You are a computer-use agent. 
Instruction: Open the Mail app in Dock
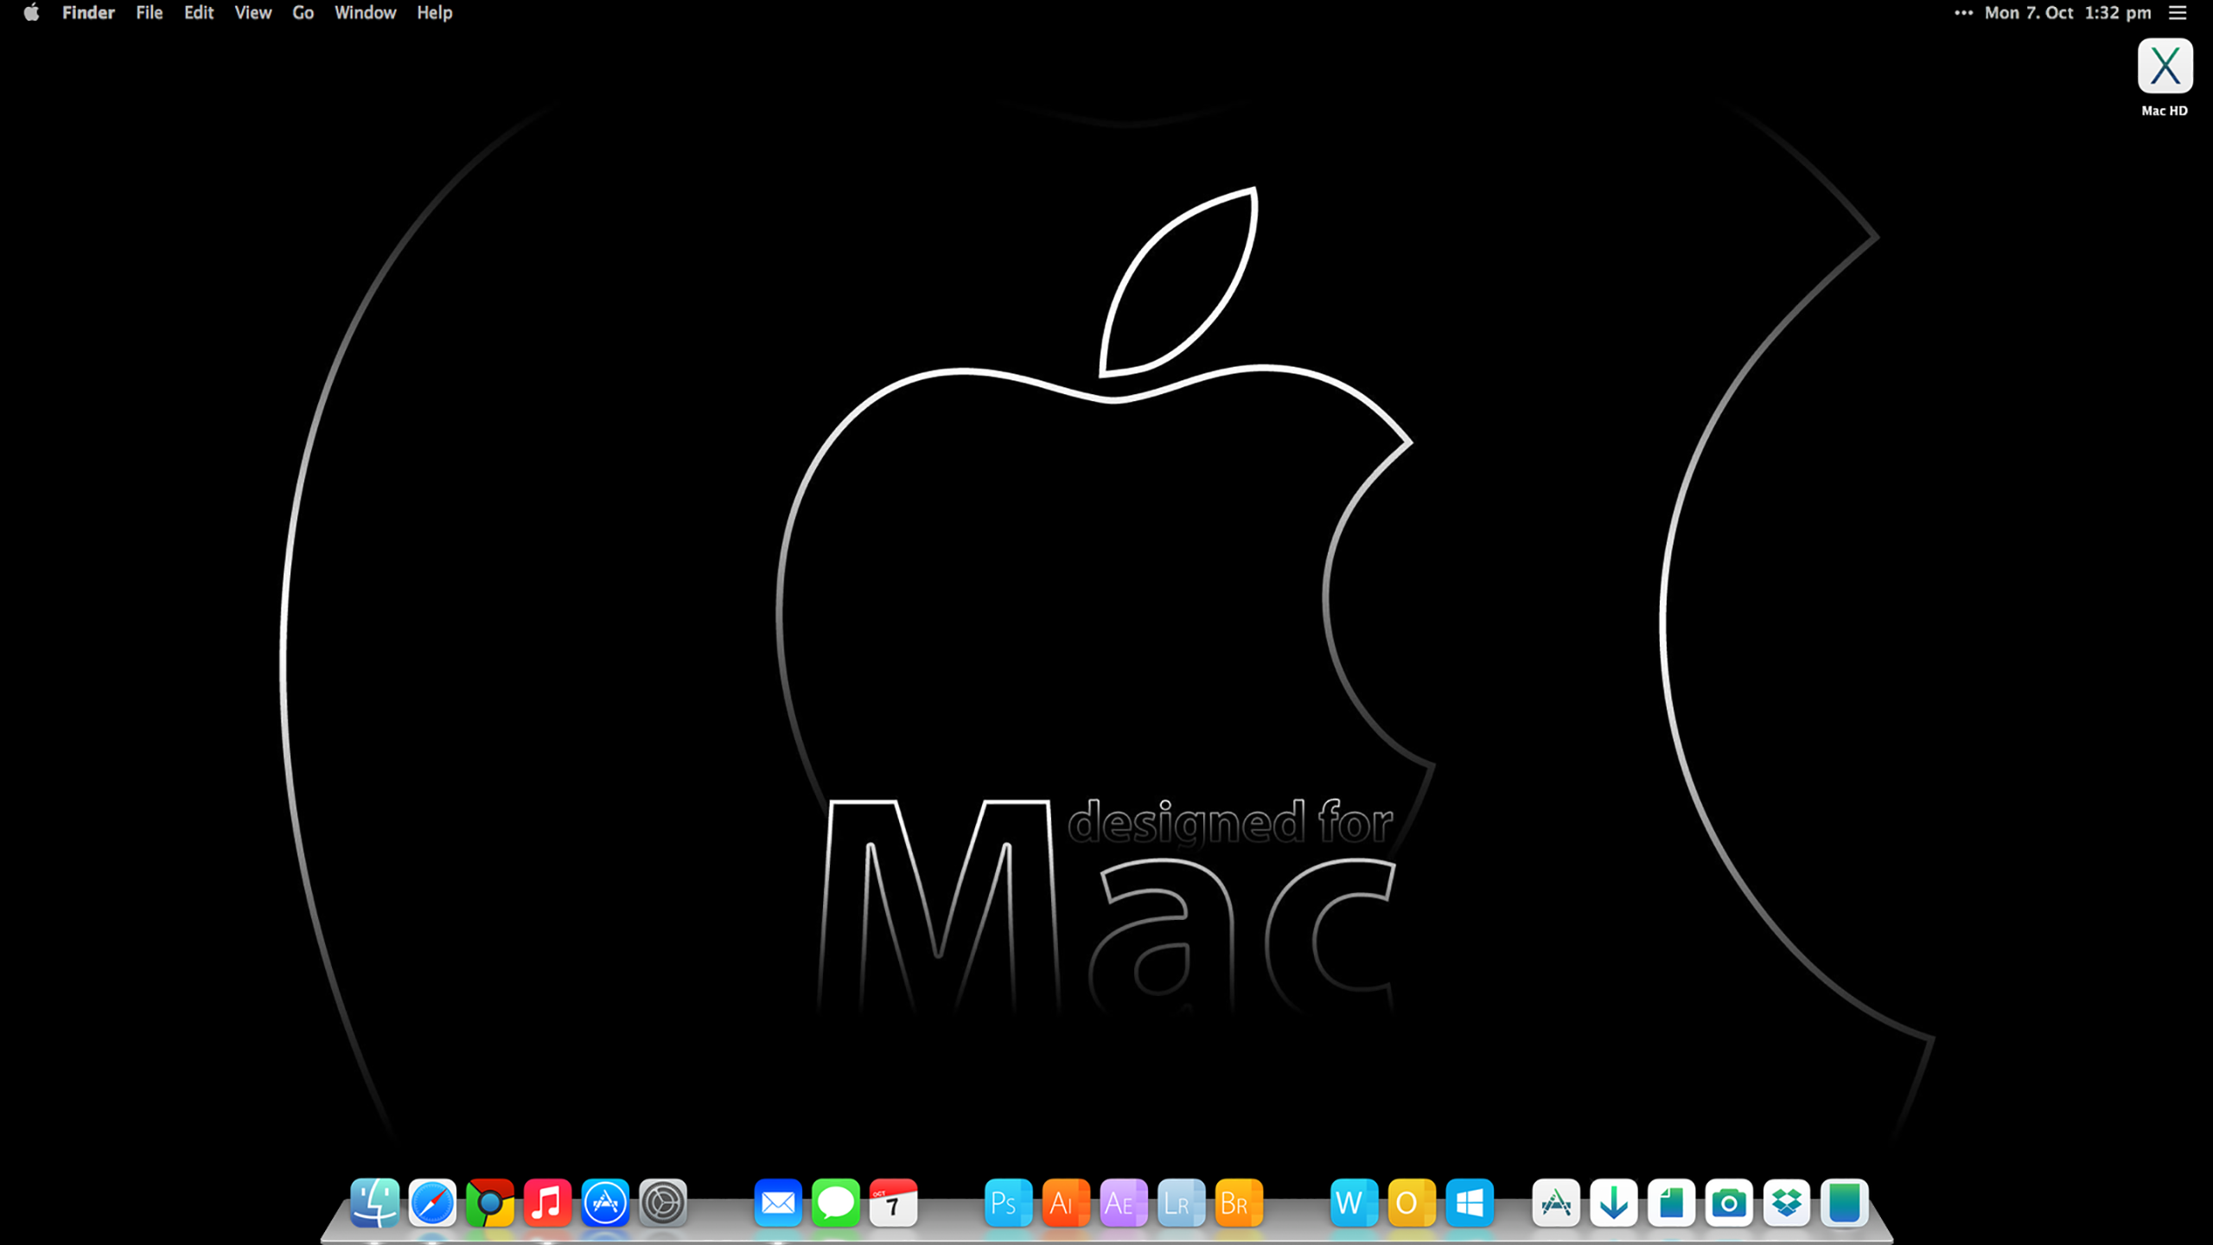(x=778, y=1203)
